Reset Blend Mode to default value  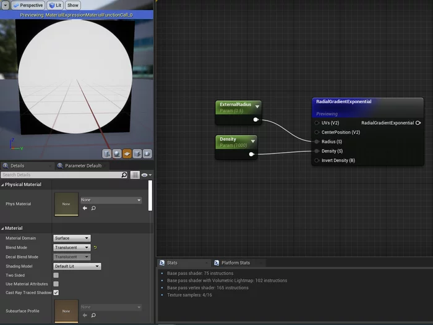[x=95, y=248]
